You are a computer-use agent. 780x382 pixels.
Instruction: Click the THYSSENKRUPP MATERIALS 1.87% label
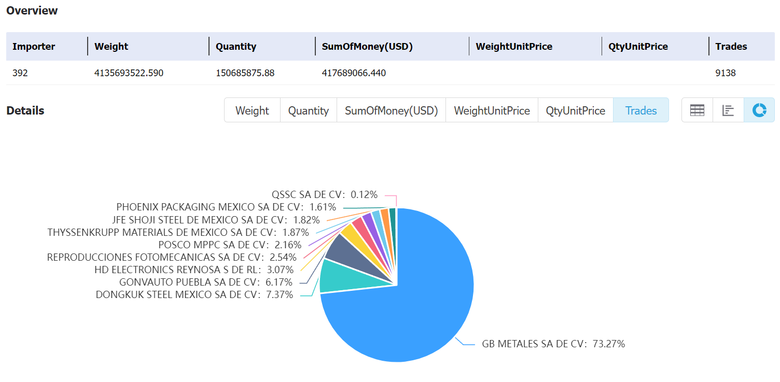pyautogui.click(x=178, y=232)
